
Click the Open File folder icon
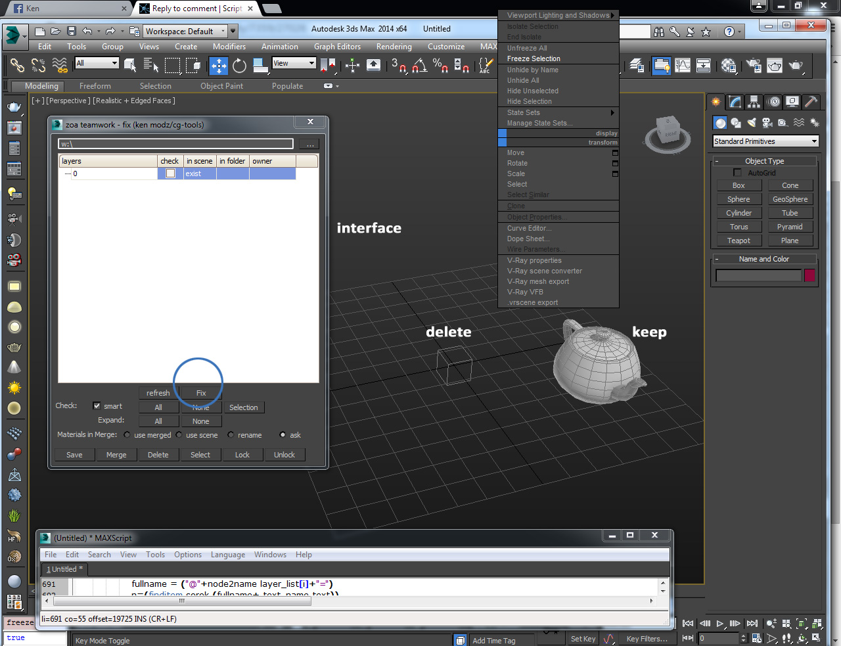[56, 31]
